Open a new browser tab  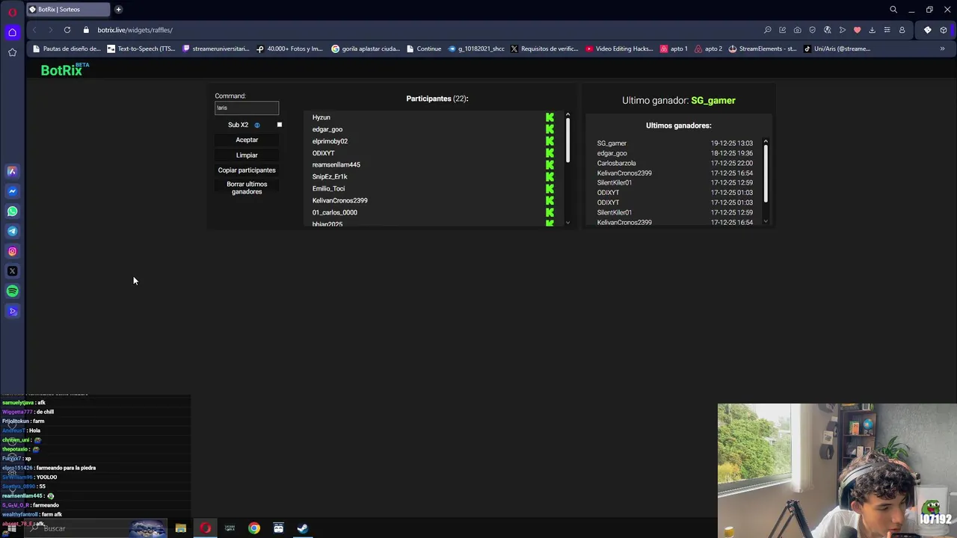118,10
